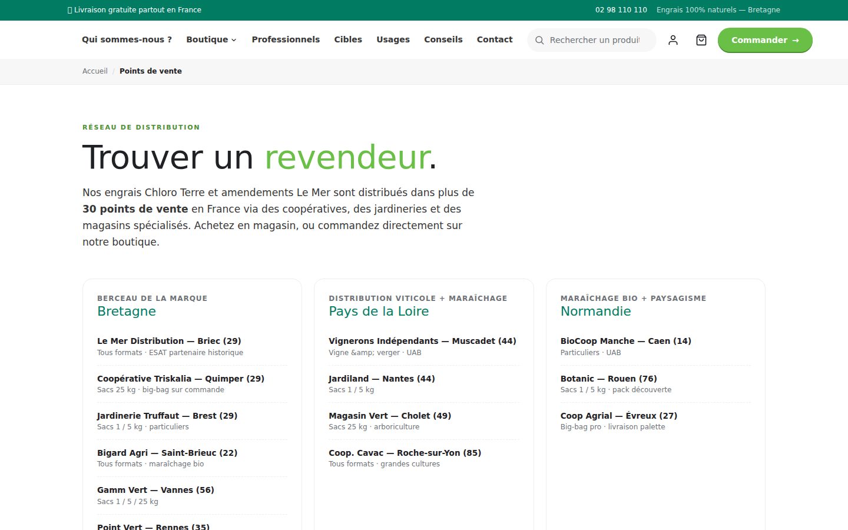Open the Cibles menu item
Viewport: 848px width, 530px height.
click(348, 39)
